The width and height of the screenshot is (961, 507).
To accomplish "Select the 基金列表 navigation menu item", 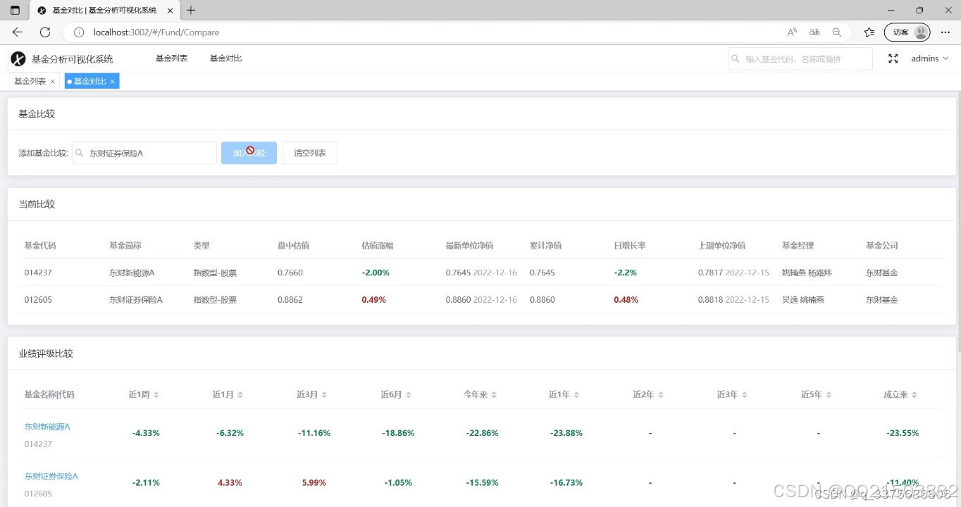I will (x=170, y=58).
